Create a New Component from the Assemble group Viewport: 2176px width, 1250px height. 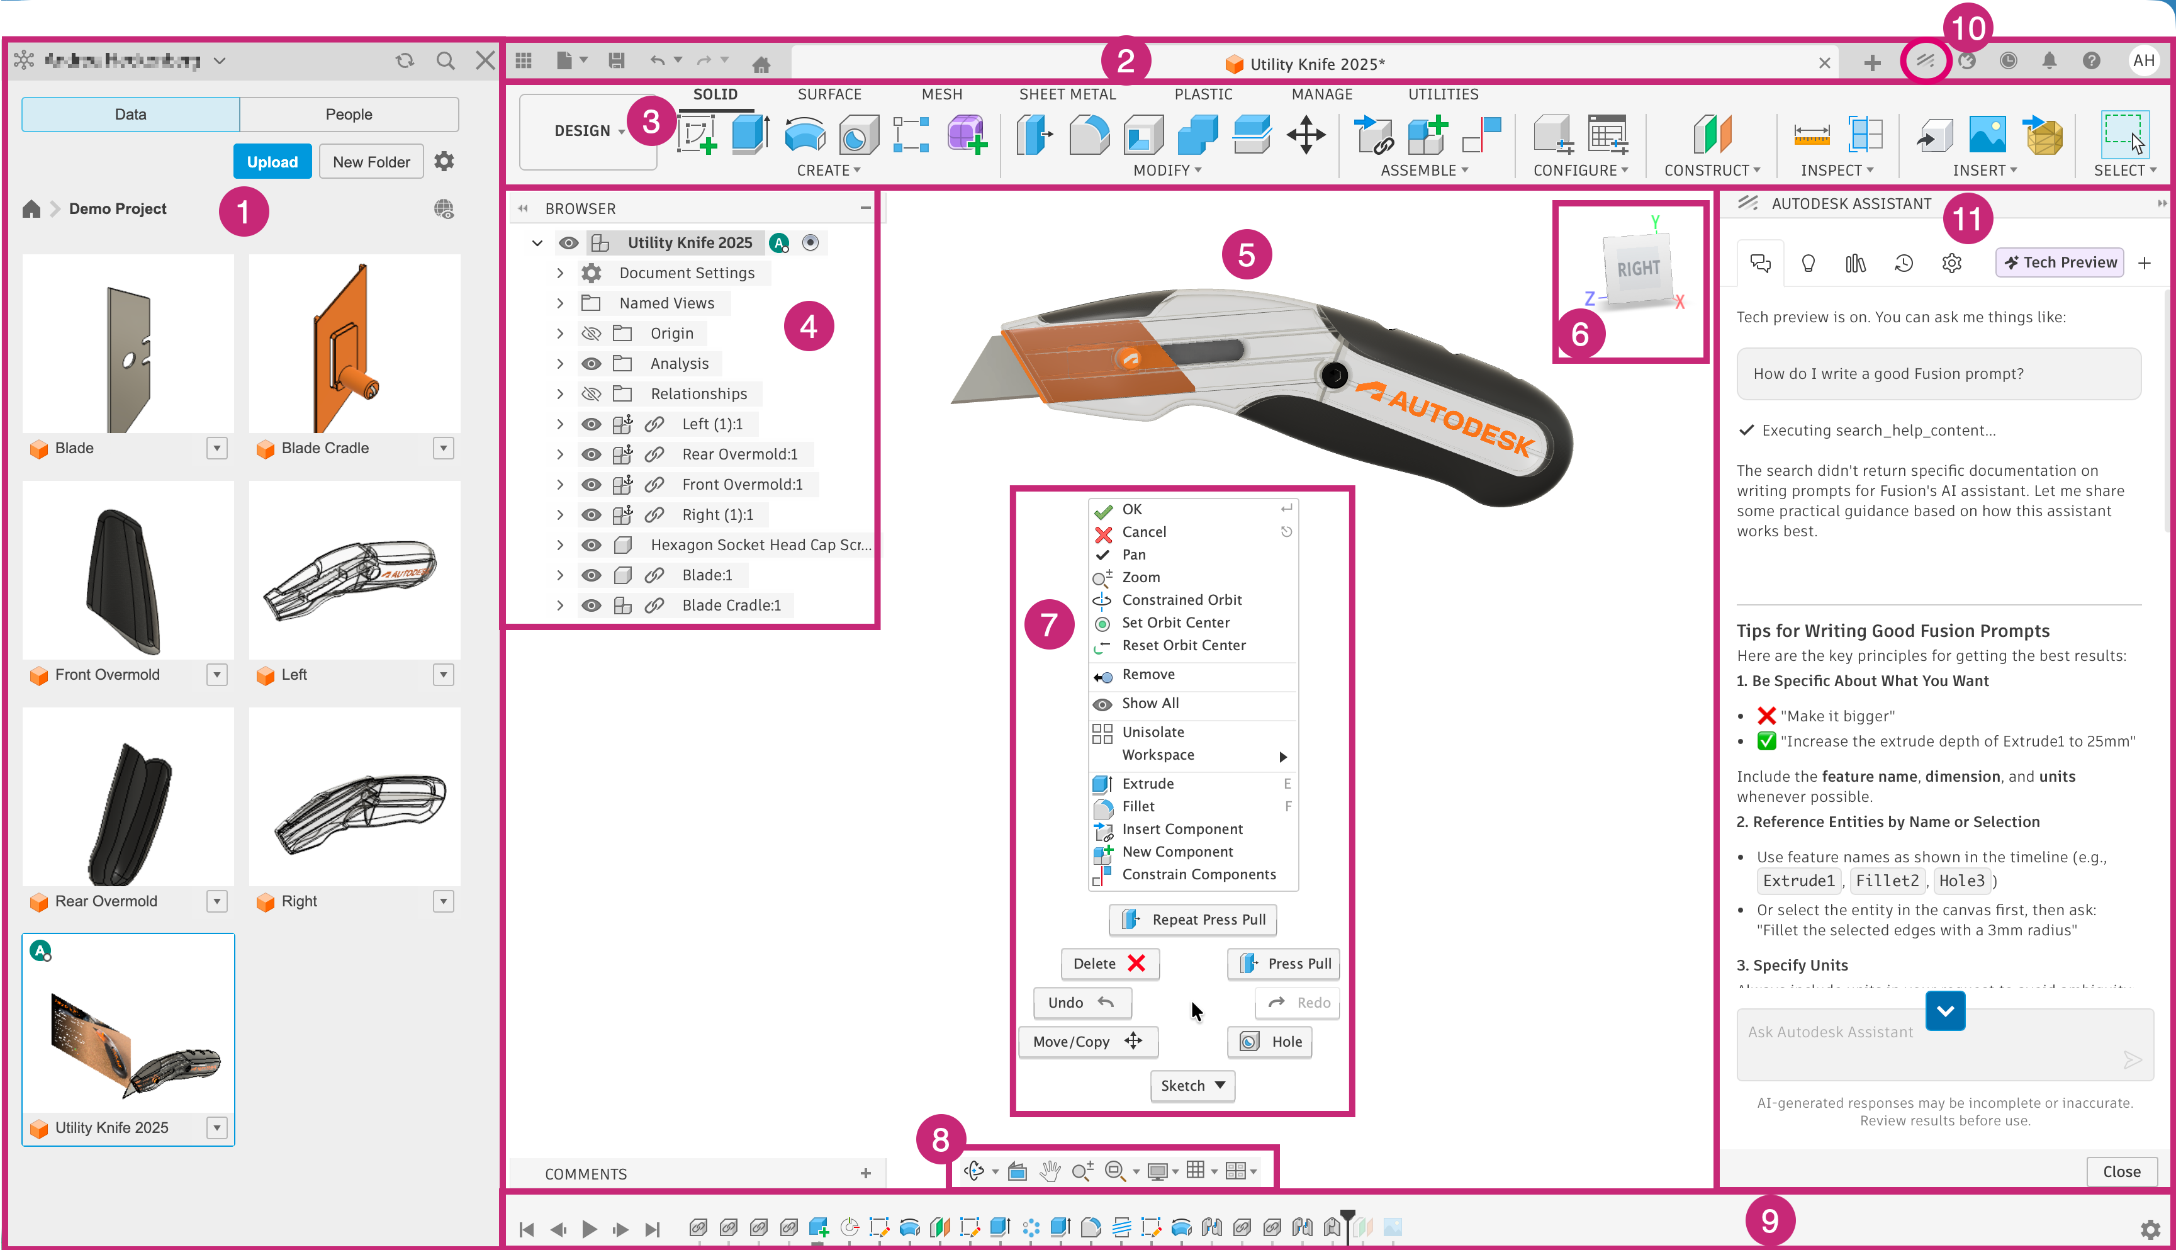(x=1427, y=135)
